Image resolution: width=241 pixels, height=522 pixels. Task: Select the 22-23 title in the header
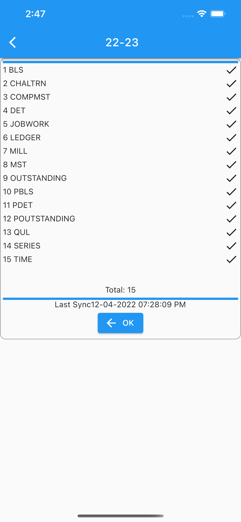122,42
